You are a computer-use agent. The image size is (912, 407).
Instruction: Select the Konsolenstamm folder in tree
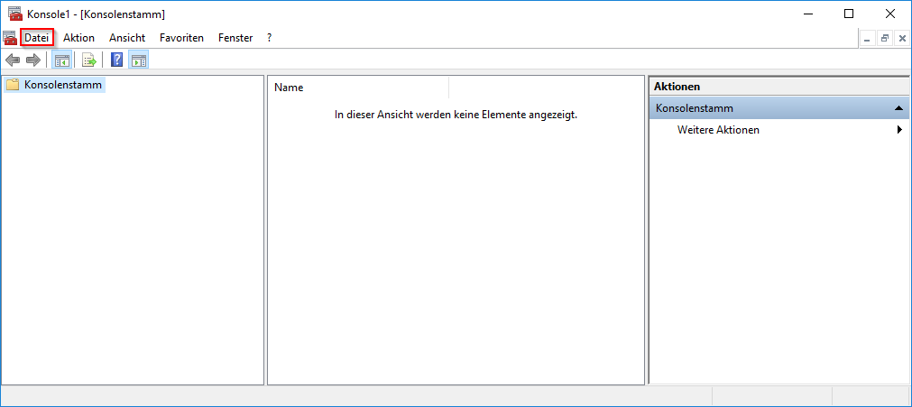63,85
